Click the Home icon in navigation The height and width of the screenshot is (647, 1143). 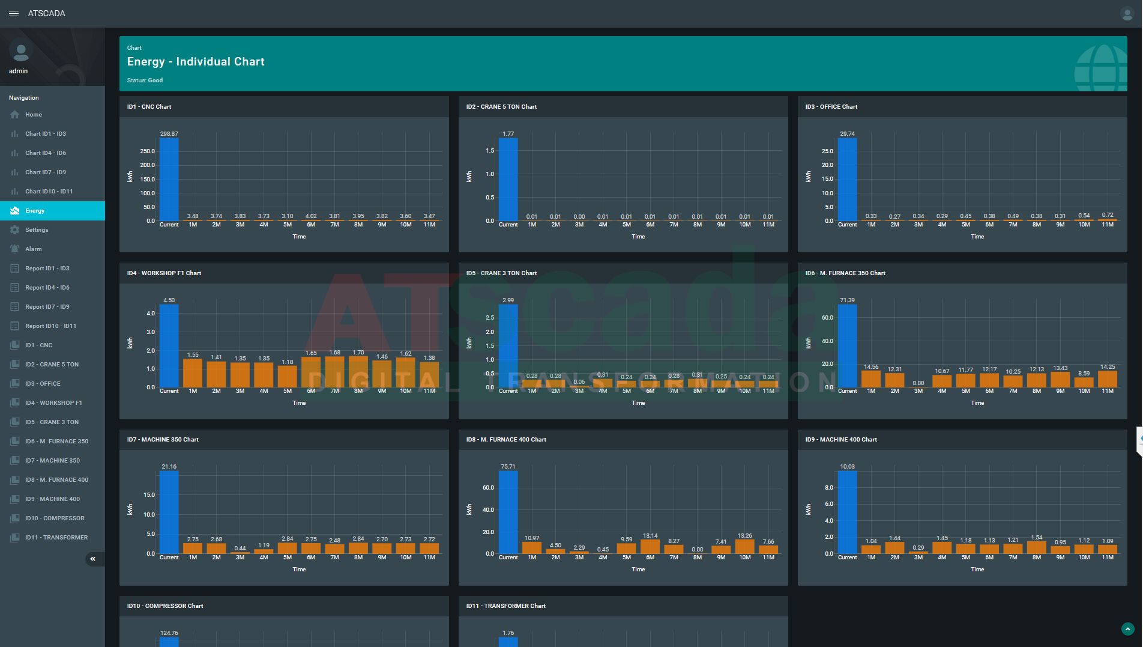(x=15, y=115)
